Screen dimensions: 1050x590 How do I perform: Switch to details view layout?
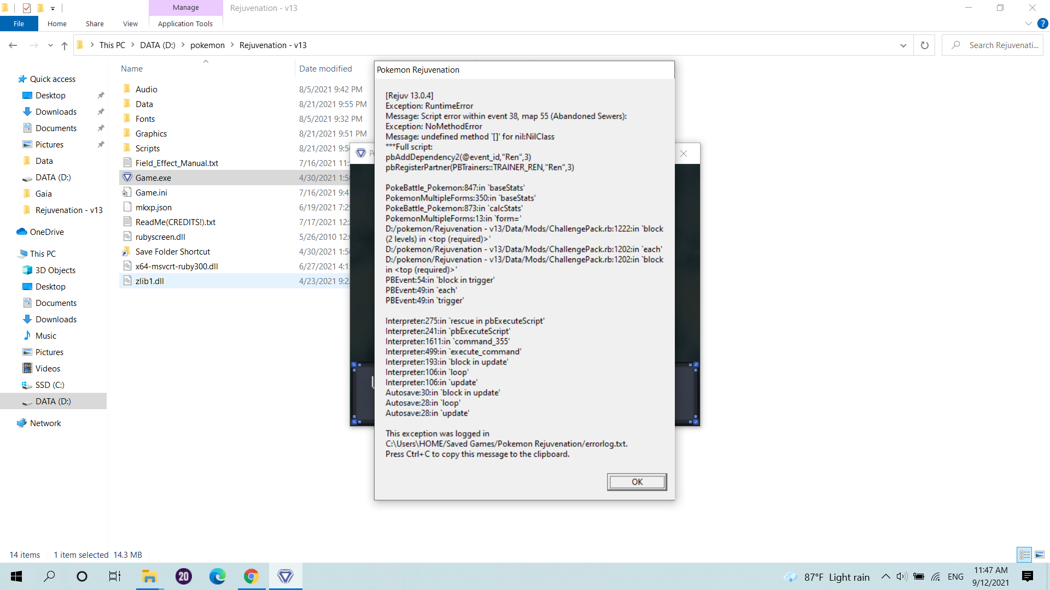coord(1024,554)
